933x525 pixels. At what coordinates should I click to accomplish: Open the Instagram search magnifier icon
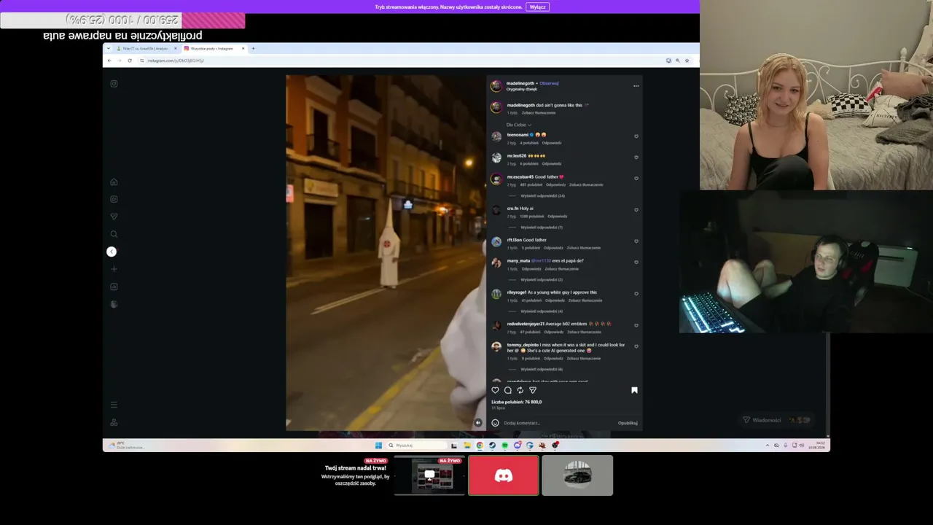click(114, 234)
